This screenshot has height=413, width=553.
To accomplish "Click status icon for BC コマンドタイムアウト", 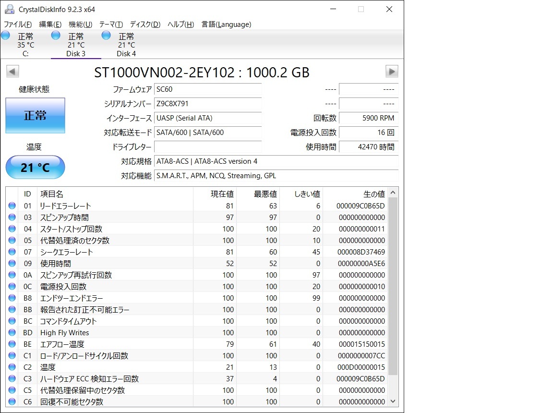I will pyautogui.click(x=12, y=321).
